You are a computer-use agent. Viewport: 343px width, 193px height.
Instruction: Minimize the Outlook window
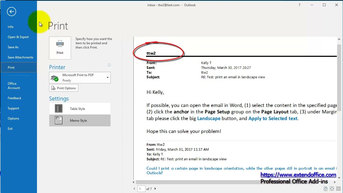tap(312, 5)
